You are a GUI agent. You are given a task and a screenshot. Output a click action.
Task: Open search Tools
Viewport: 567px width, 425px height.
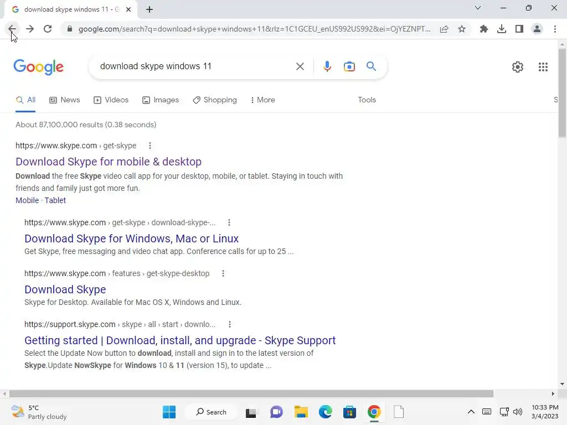367,100
